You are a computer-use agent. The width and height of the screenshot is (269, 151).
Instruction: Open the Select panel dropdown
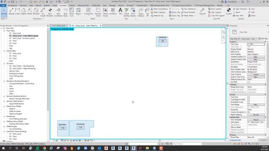pos(4,18)
